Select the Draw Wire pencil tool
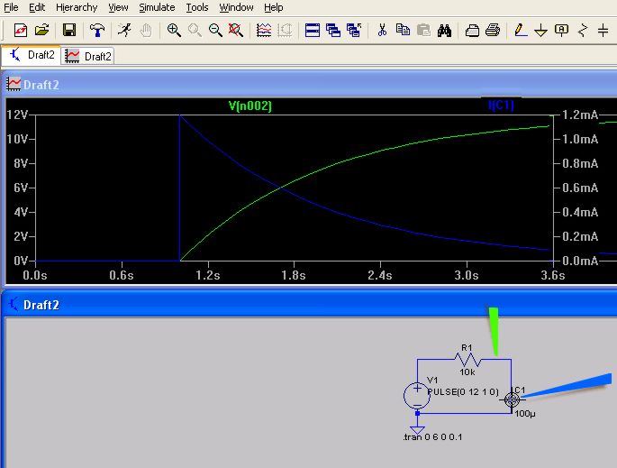The width and height of the screenshot is (617, 468). pyautogui.click(x=521, y=30)
